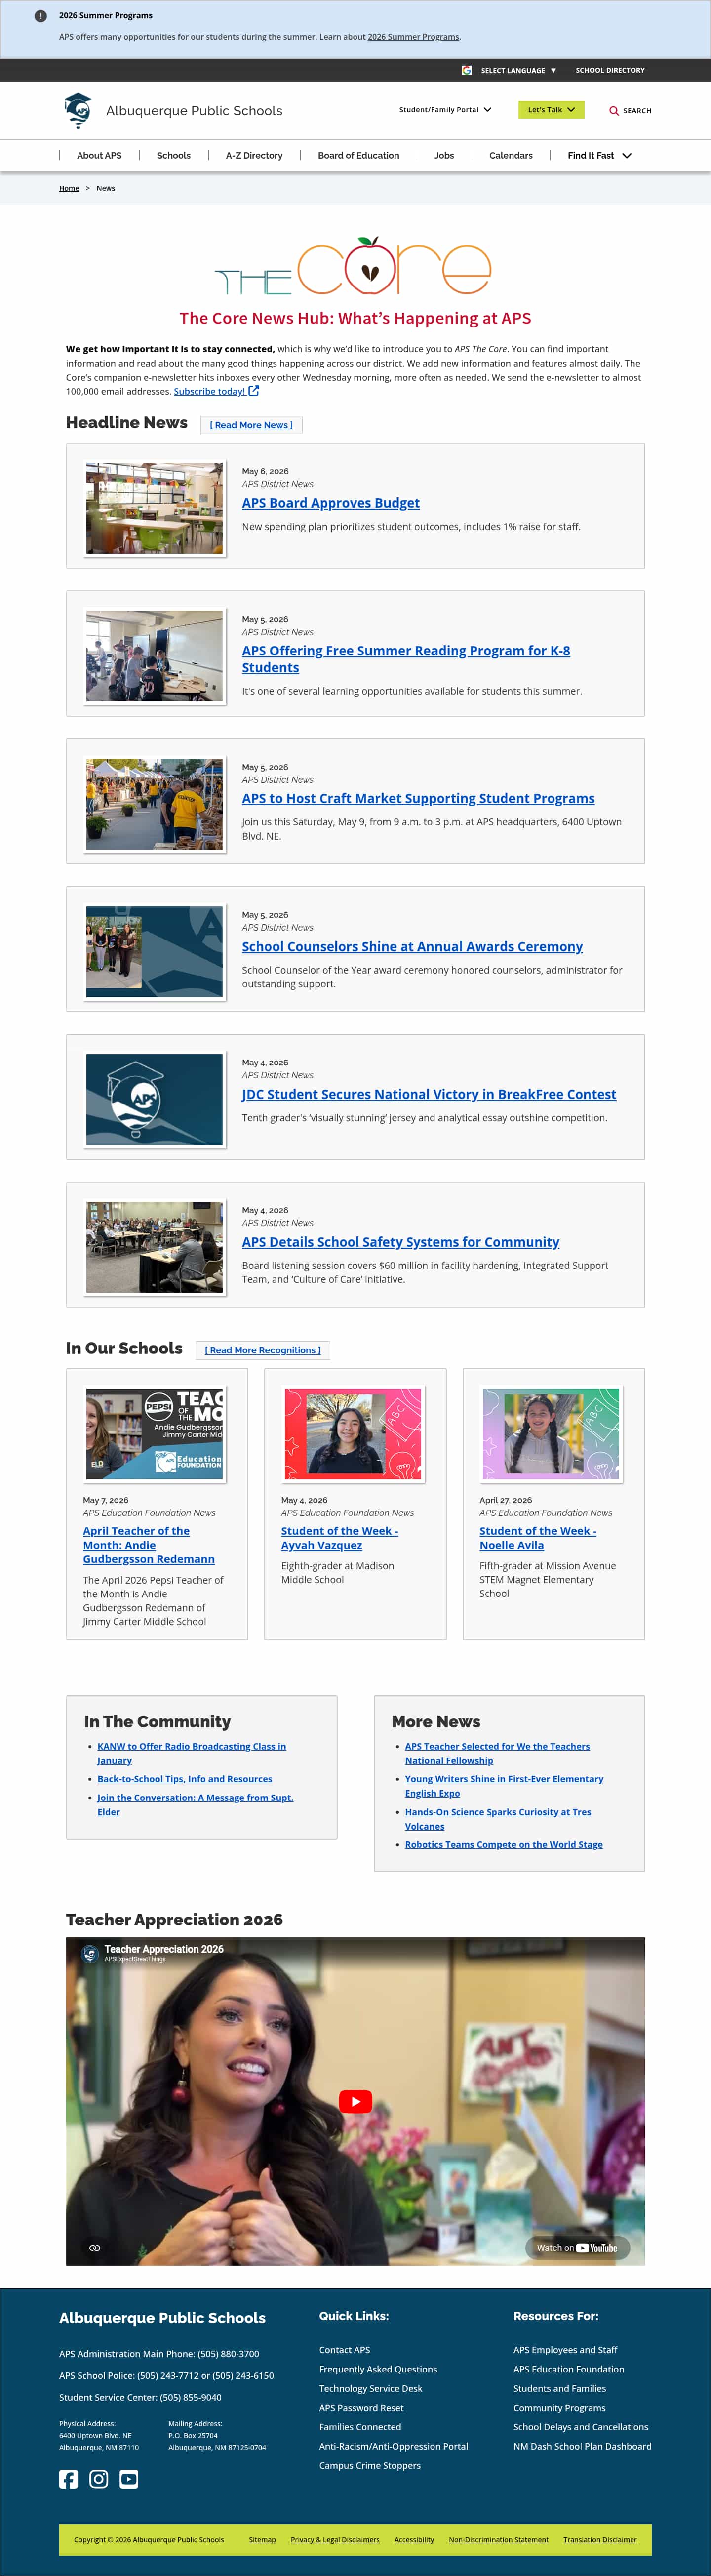
Task: Open the APS Facebook page icon
Action: [x=68, y=2479]
